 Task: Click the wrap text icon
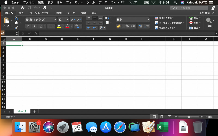pos(107,18)
